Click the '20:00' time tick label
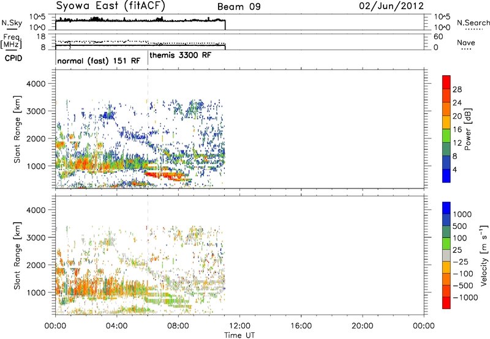The image size is (490, 339). (362, 326)
